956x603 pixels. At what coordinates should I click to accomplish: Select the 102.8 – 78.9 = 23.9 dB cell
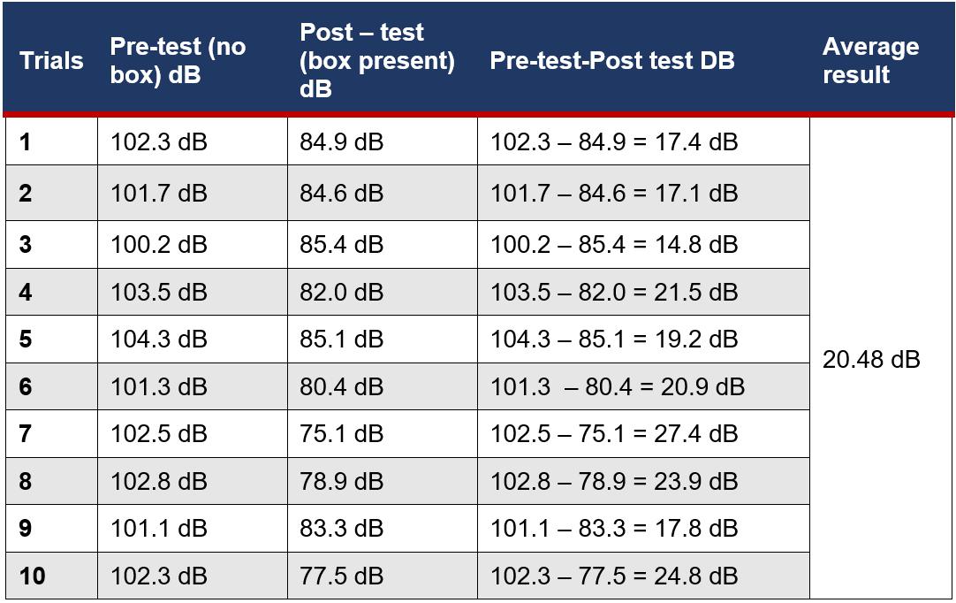tap(643, 481)
